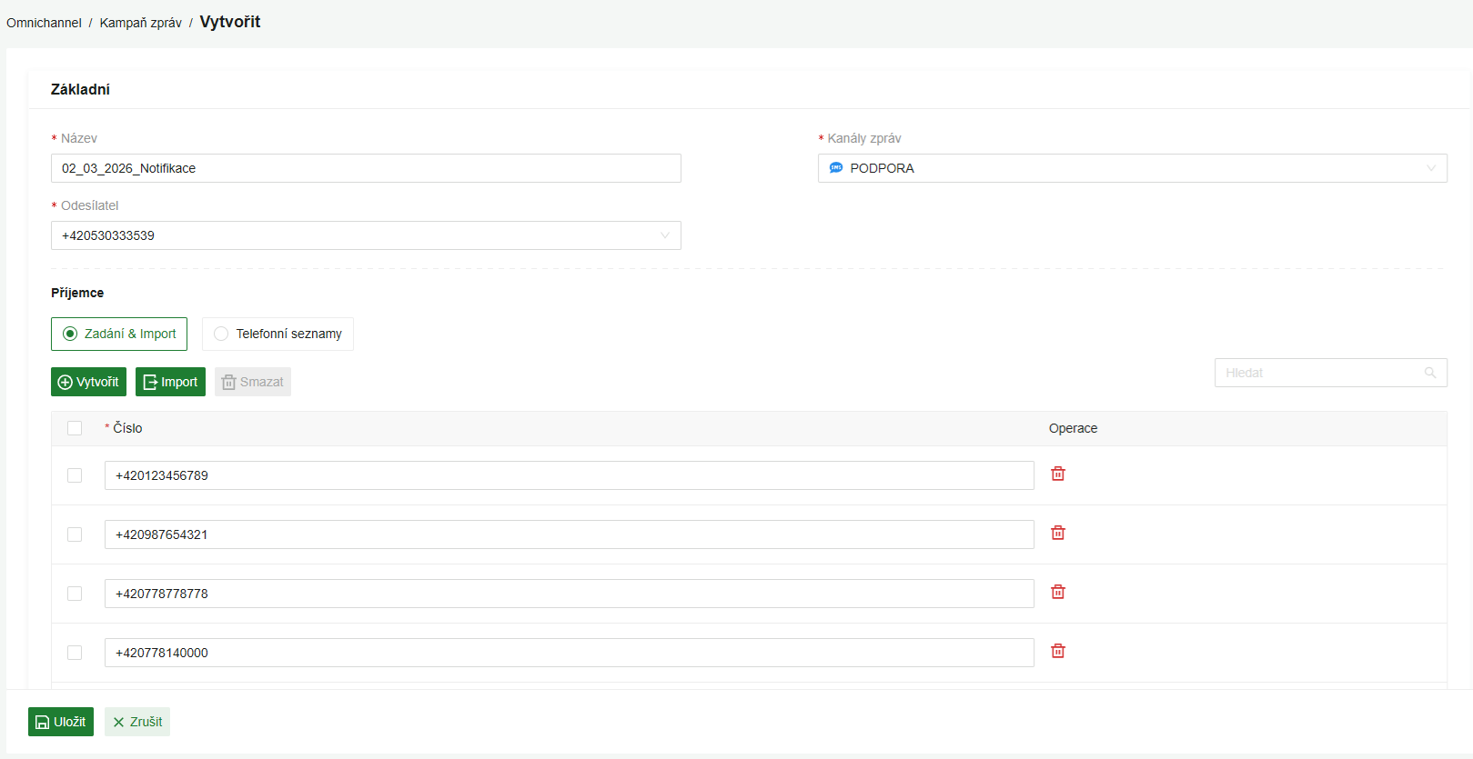
Task: Open the Kanály zpráv dropdown
Action: pyautogui.click(x=1131, y=168)
